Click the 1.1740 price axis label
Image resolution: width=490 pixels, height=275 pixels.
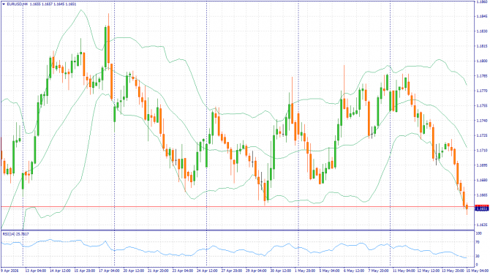click(x=483, y=121)
